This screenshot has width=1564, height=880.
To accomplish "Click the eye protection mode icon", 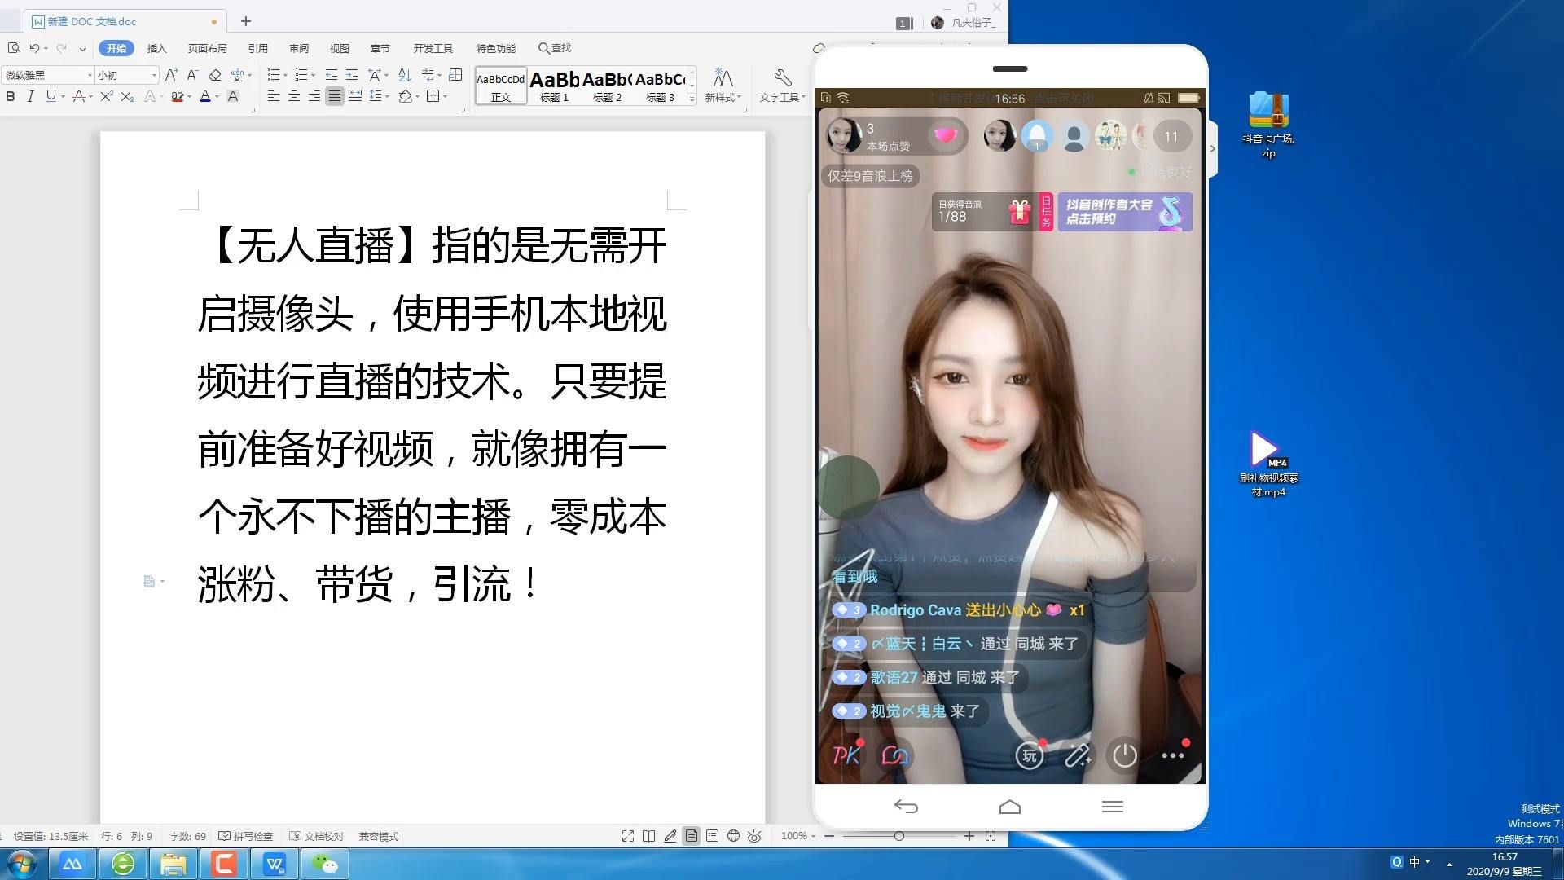I will click(x=754, y=836).
